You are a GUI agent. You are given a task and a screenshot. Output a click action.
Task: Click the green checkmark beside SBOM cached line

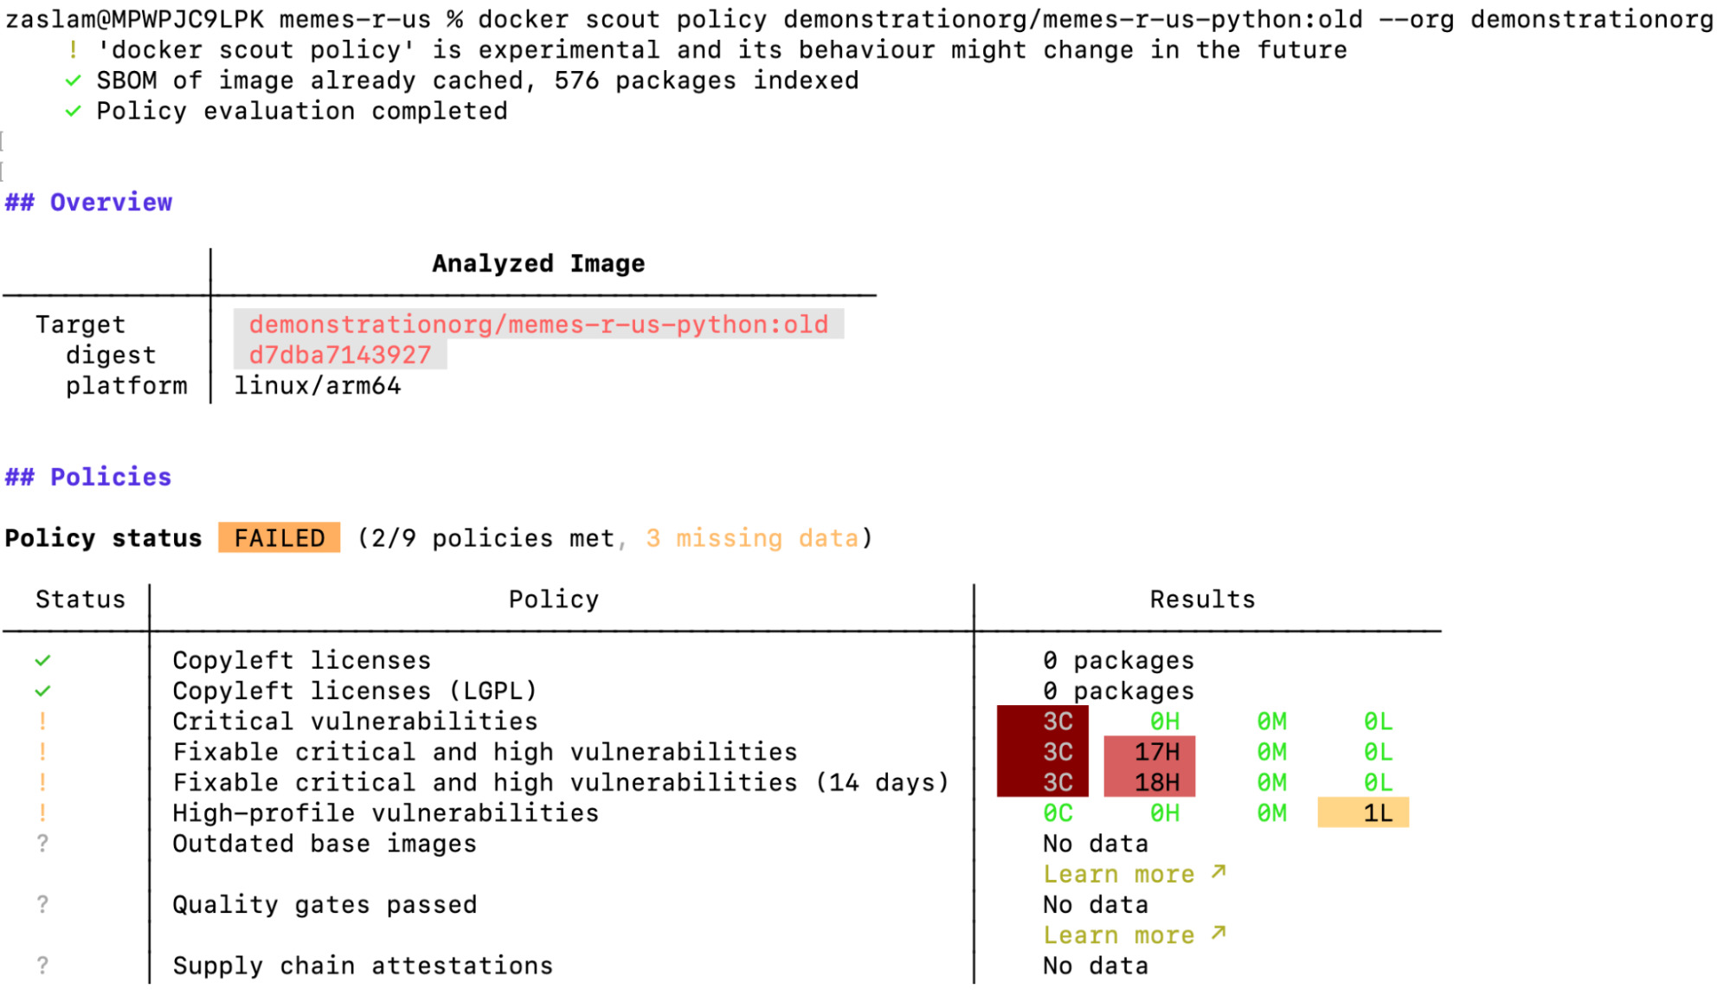[x=74, y=81]
